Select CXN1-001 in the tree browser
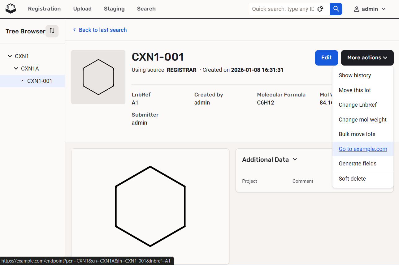The image size is (399, 265). pyautogui.click(x=39, y=81)
